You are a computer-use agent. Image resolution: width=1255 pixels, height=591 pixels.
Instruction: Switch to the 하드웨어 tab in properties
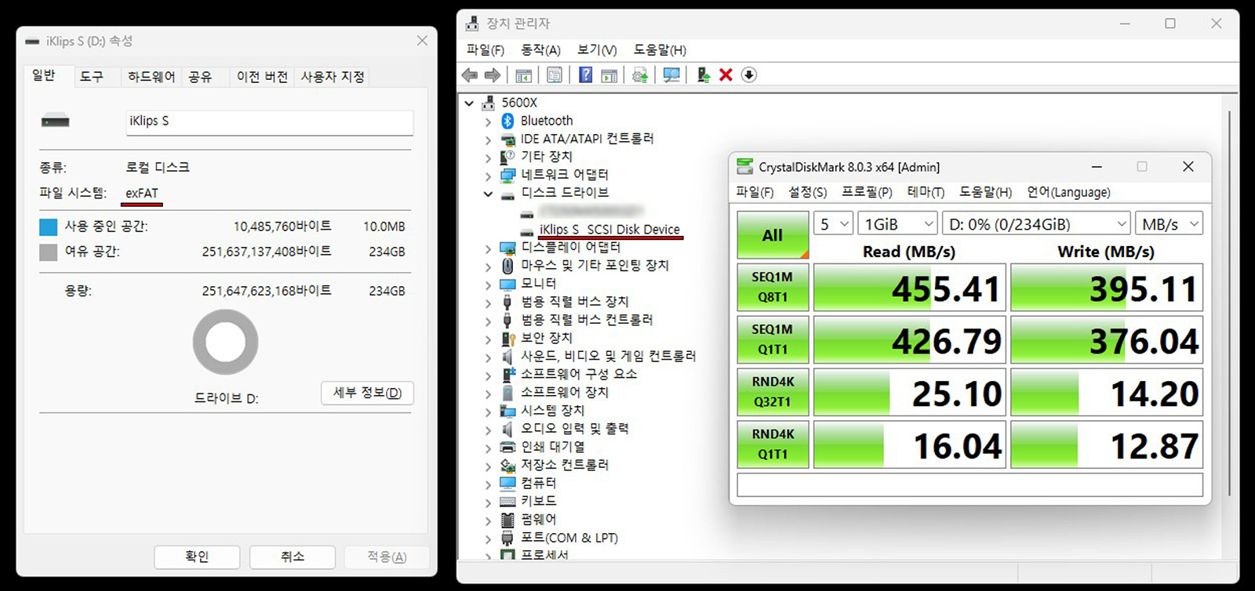[151, 77]
